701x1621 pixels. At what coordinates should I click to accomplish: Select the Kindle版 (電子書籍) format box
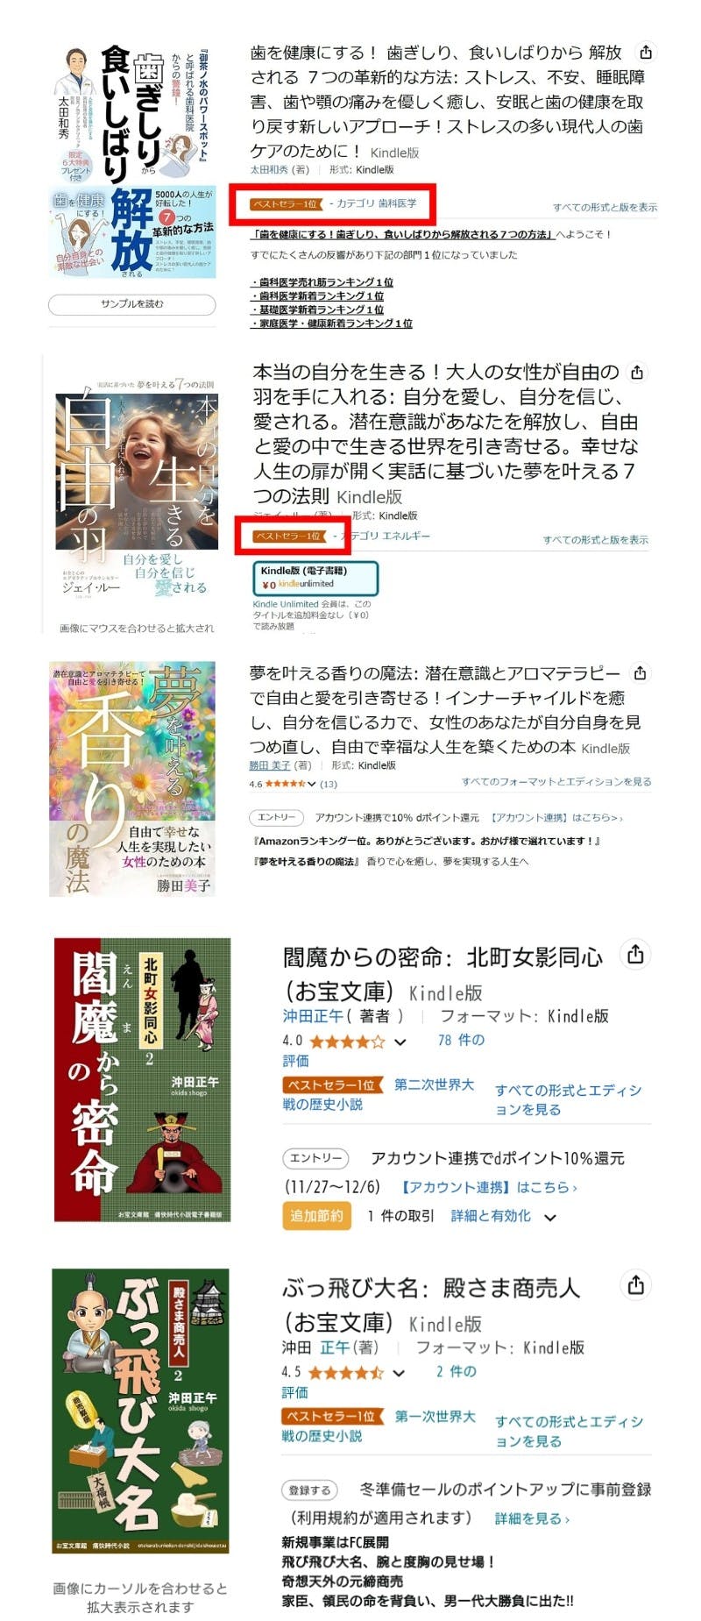tap(315, 578)
